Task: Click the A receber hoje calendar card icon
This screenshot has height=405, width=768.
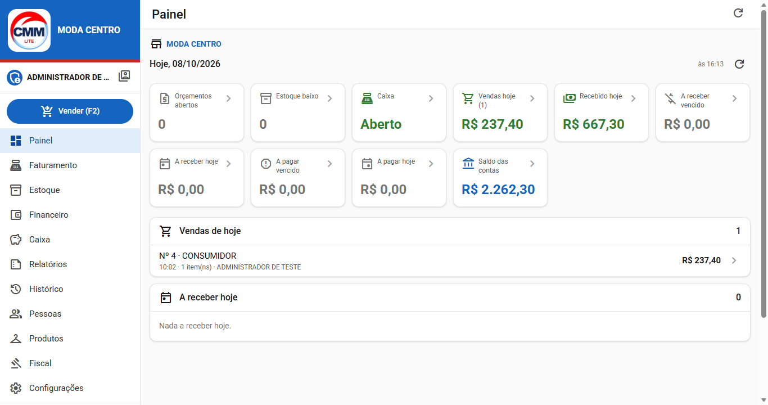Action: pyautogui.click(x=165, y=164)
